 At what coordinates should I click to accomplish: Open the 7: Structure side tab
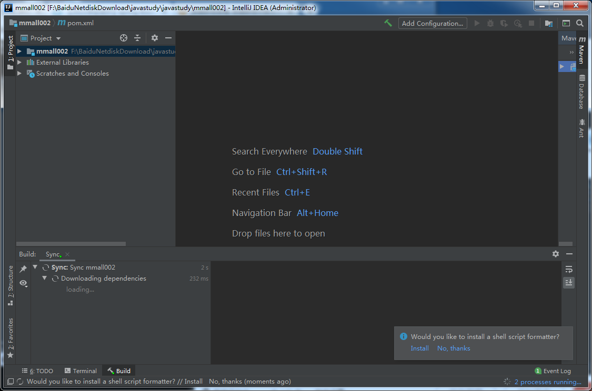click(x=10, y=285)
